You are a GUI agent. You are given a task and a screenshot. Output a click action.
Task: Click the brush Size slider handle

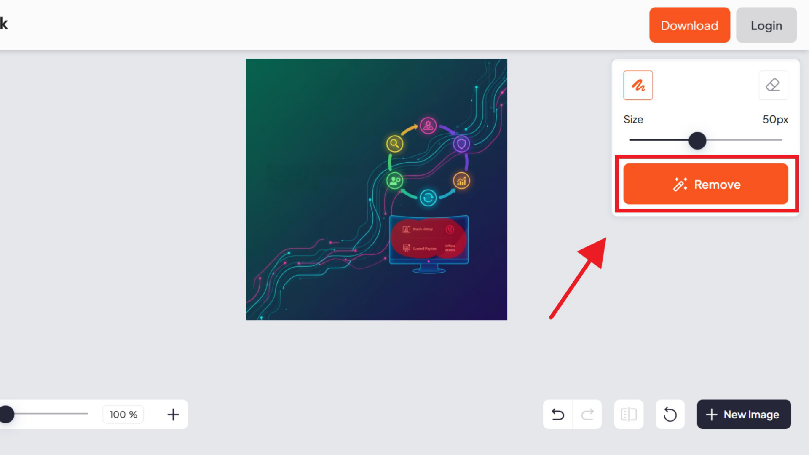(697, 141)
